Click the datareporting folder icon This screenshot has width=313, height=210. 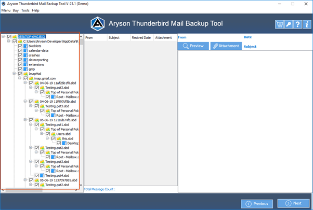[x=25, y=60]
